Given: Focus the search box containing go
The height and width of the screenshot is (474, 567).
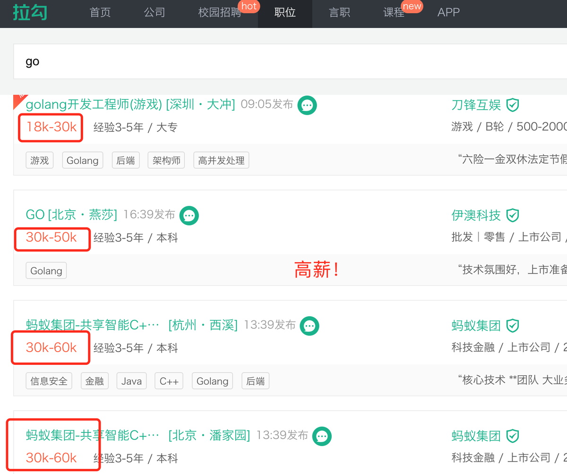Looking at the screenshot, I should (290, 61).
